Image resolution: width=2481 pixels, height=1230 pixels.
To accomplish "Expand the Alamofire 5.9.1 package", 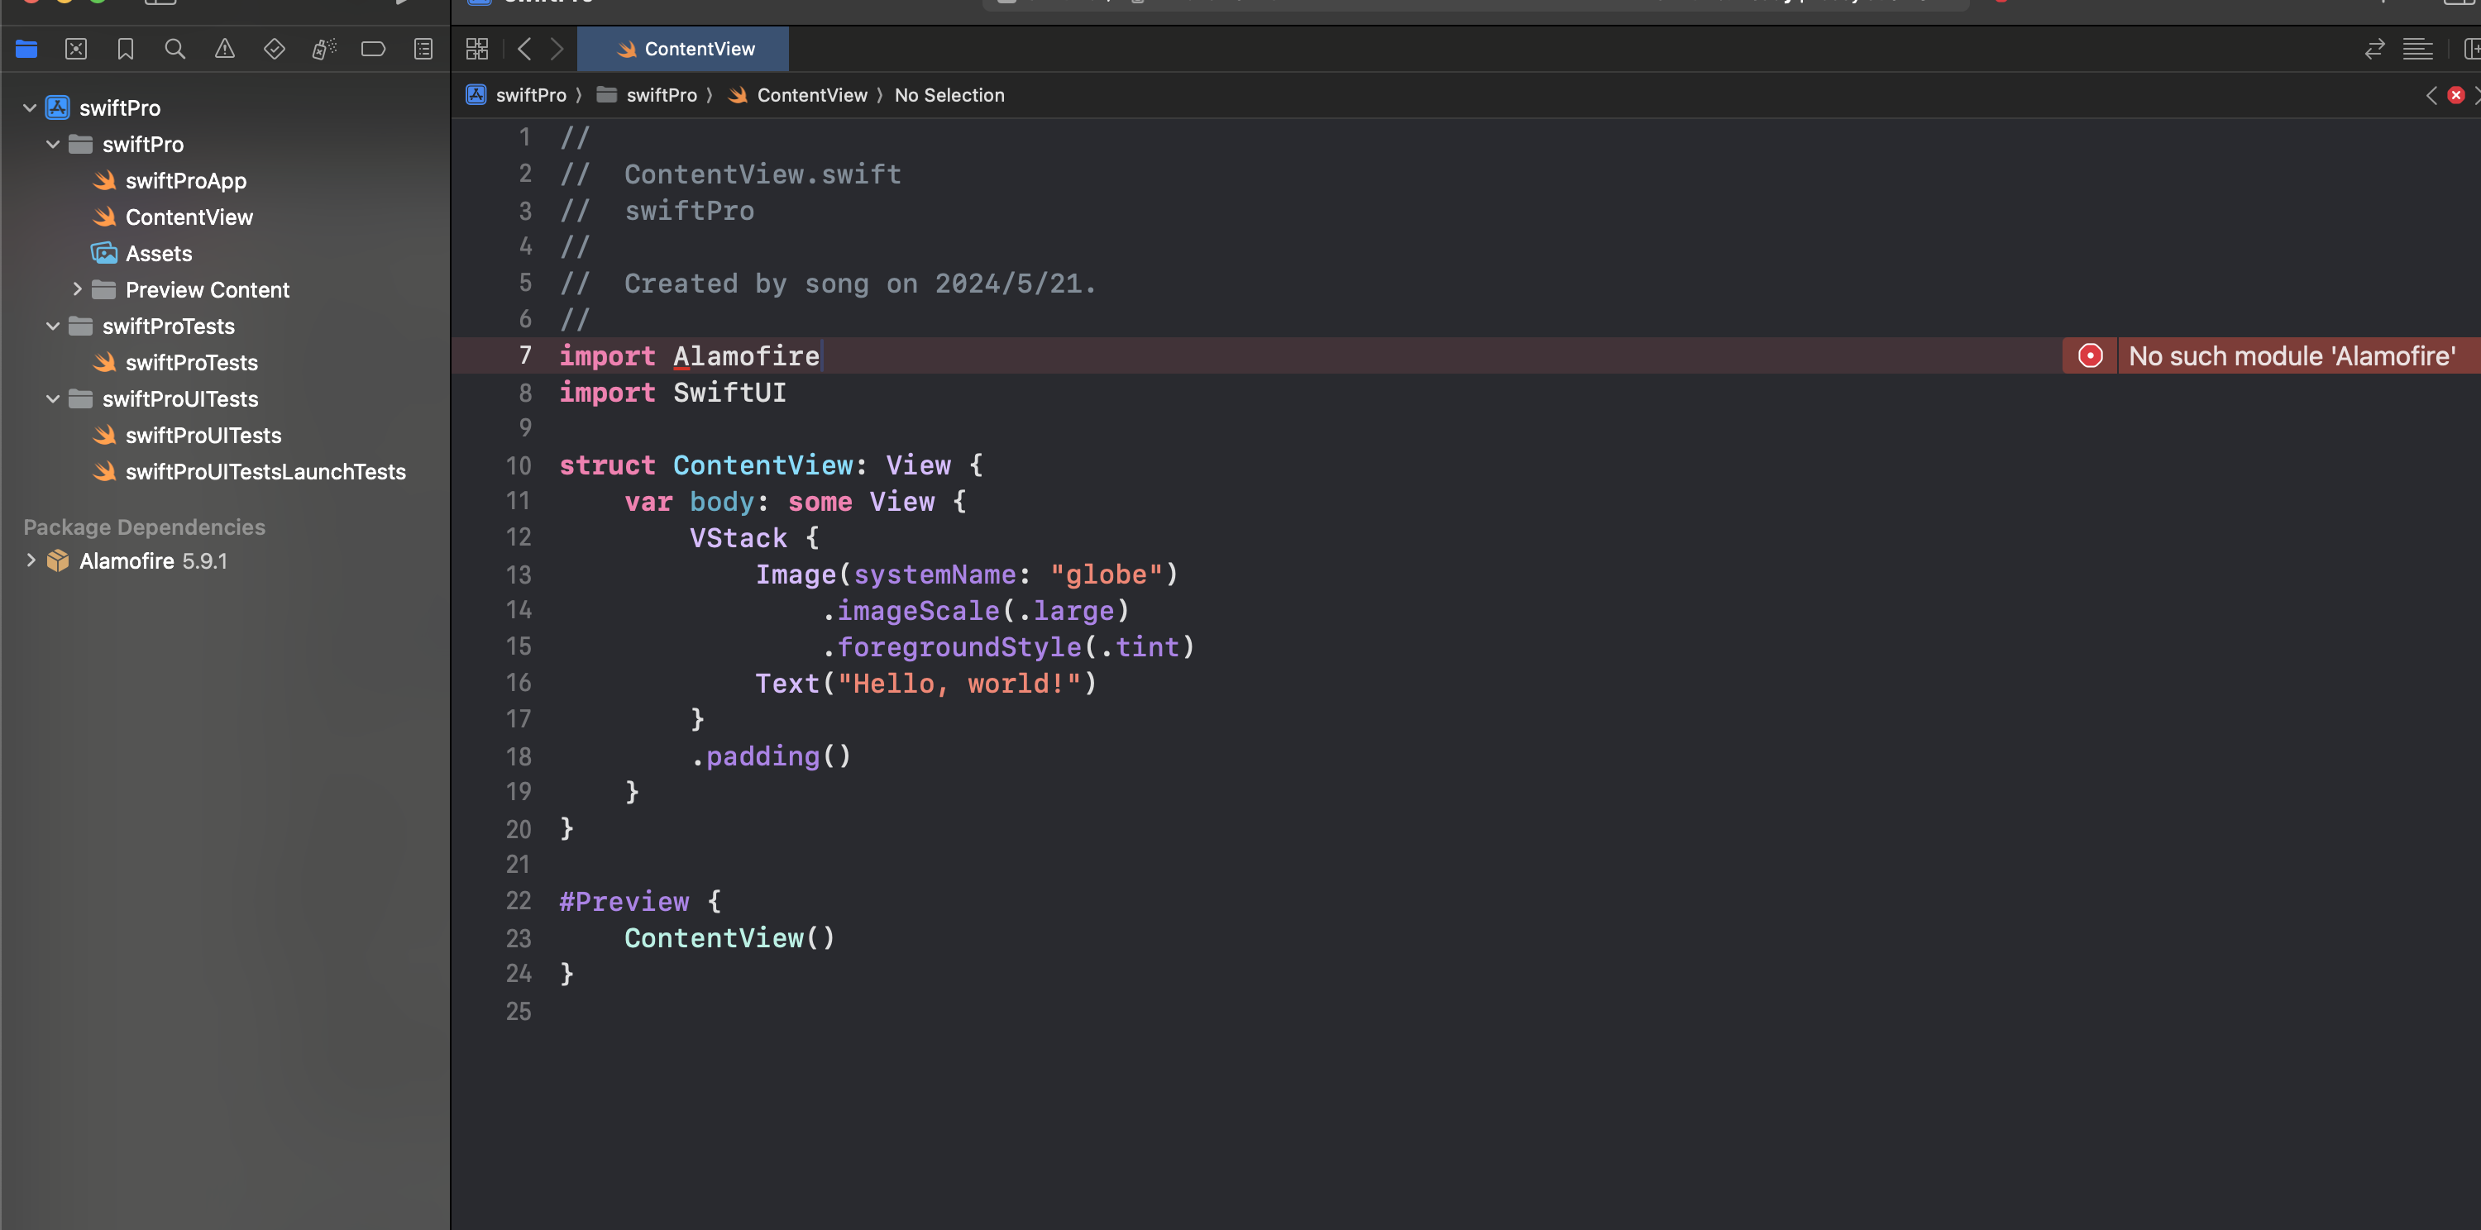I will (31, 560).
